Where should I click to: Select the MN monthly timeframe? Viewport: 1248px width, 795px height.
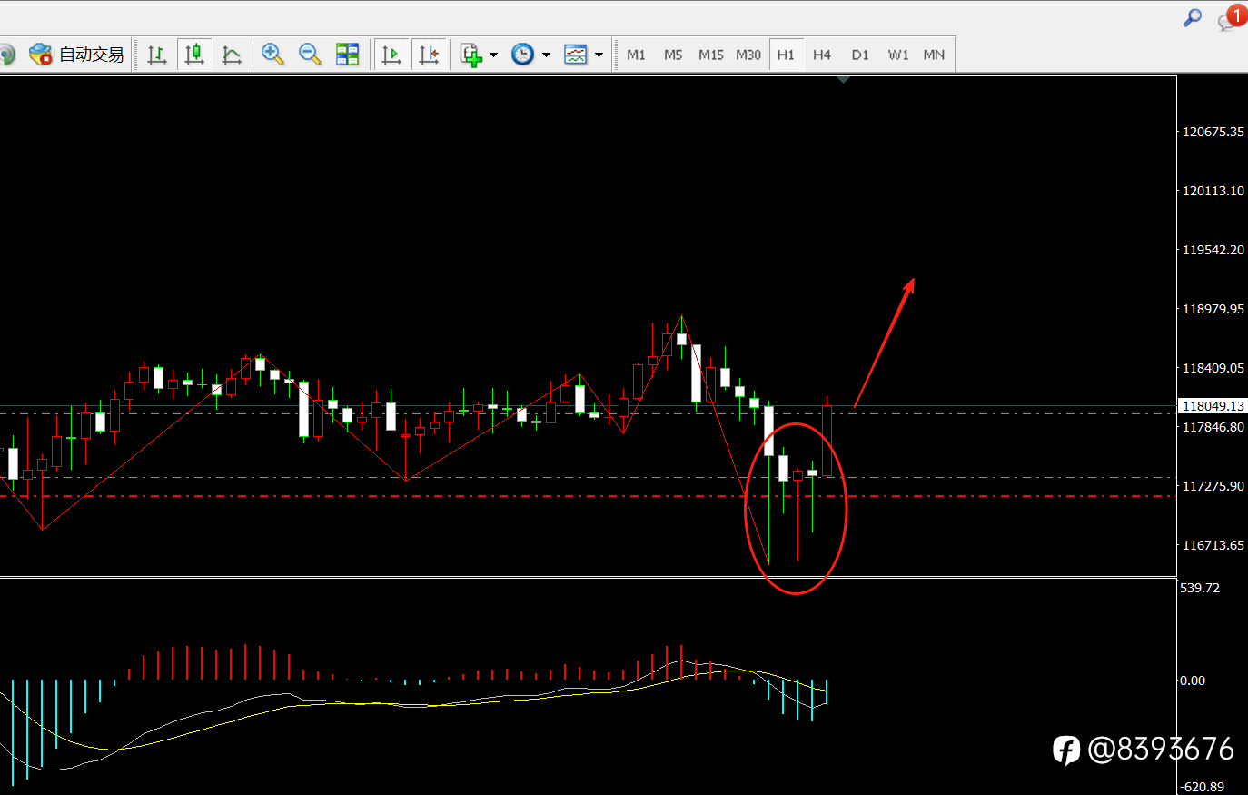[934, 55]
